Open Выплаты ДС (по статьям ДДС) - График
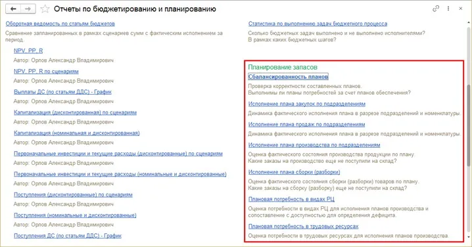Screen dimensions: 472x247 tap(62, 92)
